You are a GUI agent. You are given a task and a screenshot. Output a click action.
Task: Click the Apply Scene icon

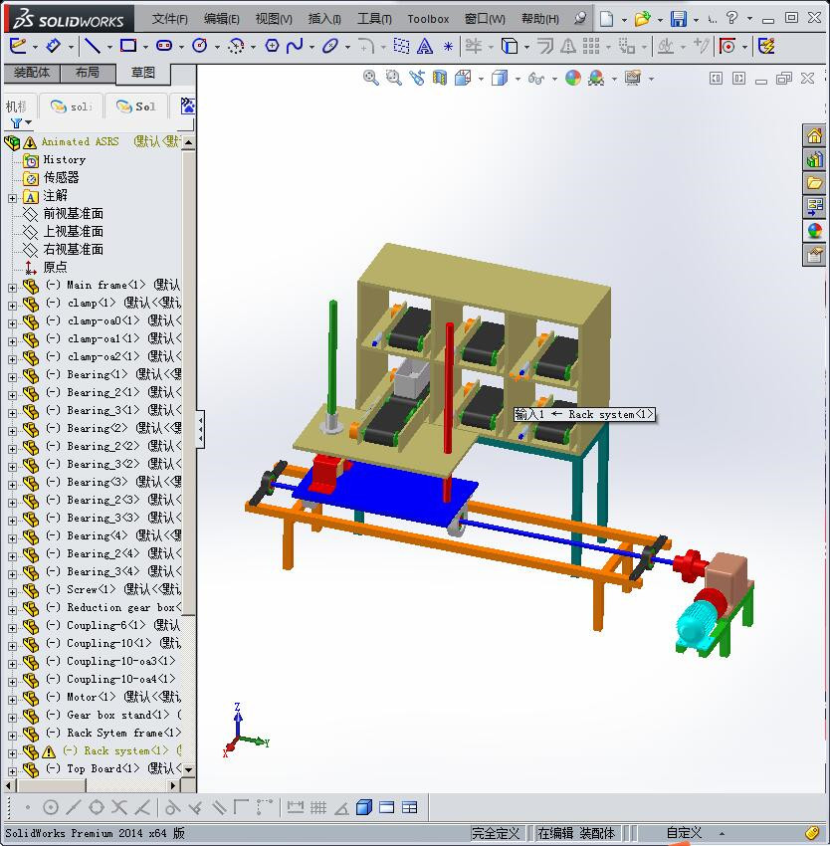596,79
